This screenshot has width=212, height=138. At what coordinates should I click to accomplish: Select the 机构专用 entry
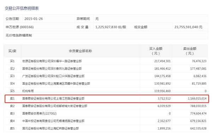click(x=28, y=91)
